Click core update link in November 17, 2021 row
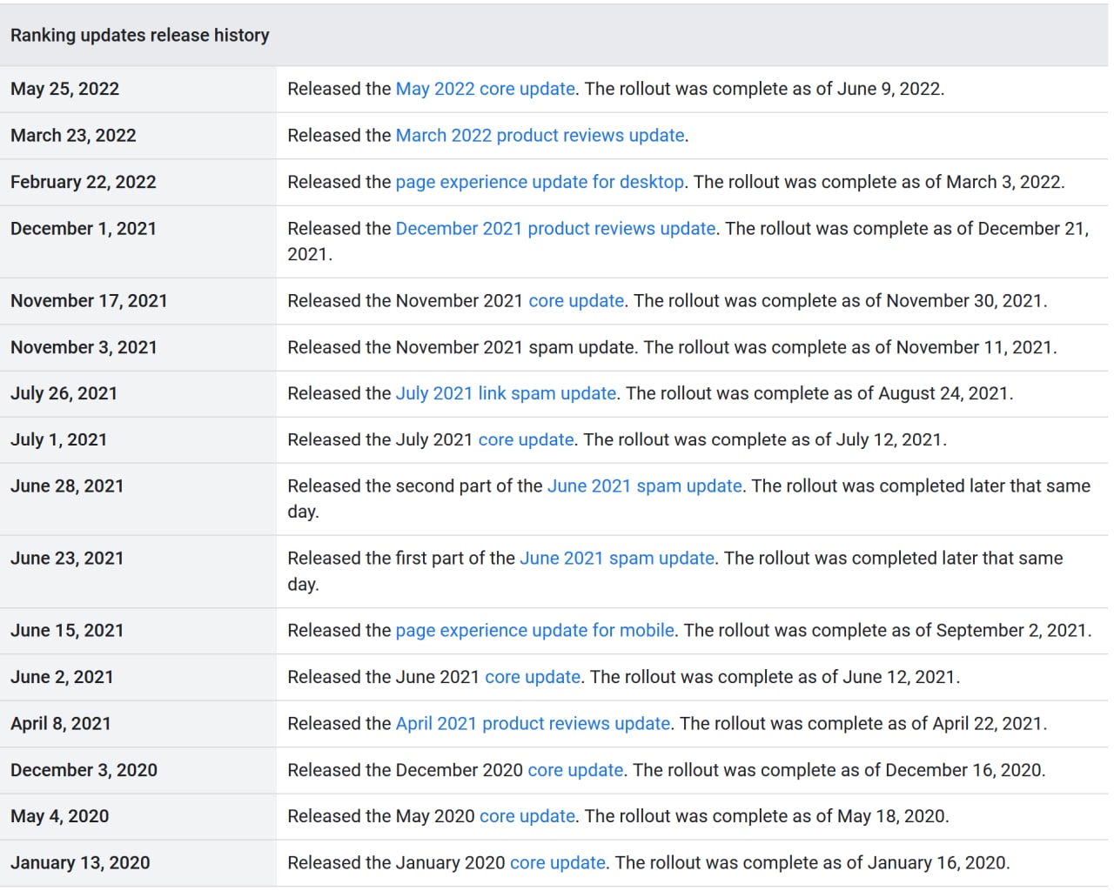Screen dimensions: 1114x891 point(576,301)
